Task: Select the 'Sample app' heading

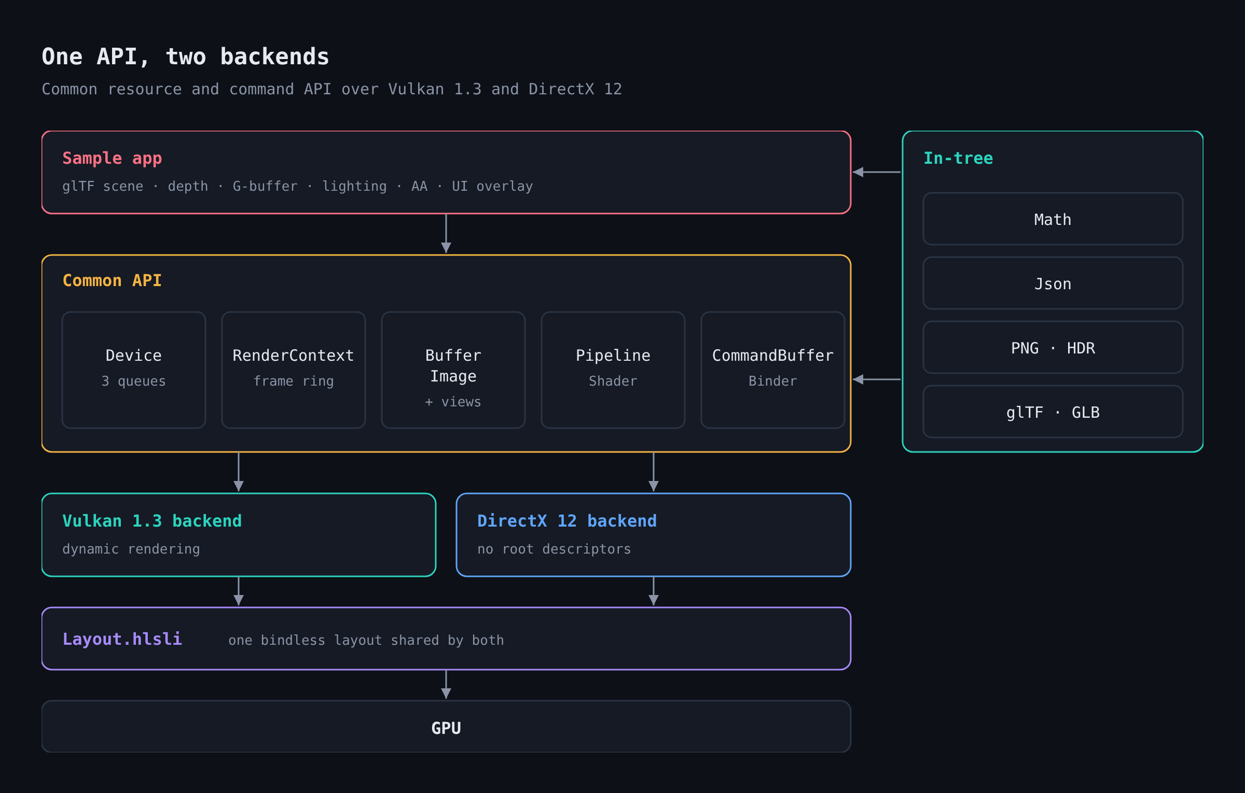Action: click(112, 158)
